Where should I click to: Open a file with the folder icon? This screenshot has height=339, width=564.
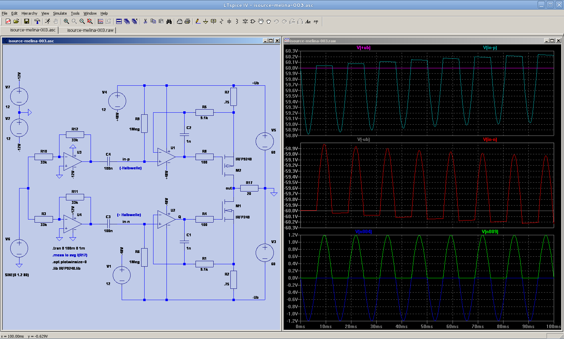16,22
